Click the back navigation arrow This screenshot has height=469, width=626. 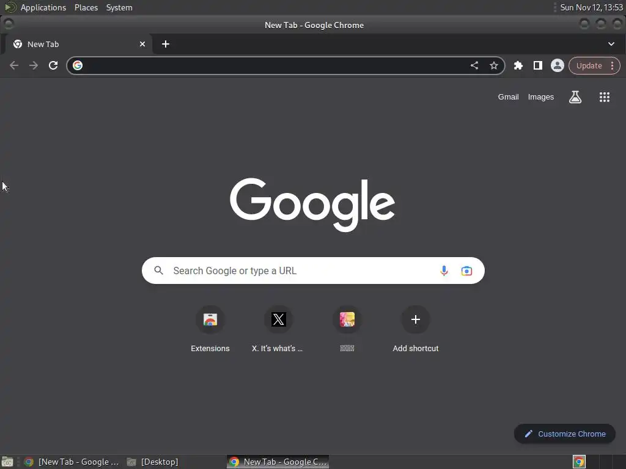click(14, 65)
